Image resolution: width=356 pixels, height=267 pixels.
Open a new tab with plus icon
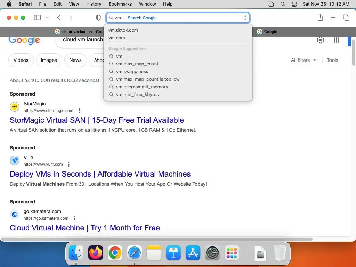pyautogui.click(x=333, y=17)
